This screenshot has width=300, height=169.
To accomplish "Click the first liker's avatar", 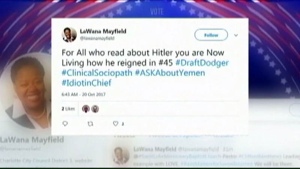I will (x=86, y=109).
